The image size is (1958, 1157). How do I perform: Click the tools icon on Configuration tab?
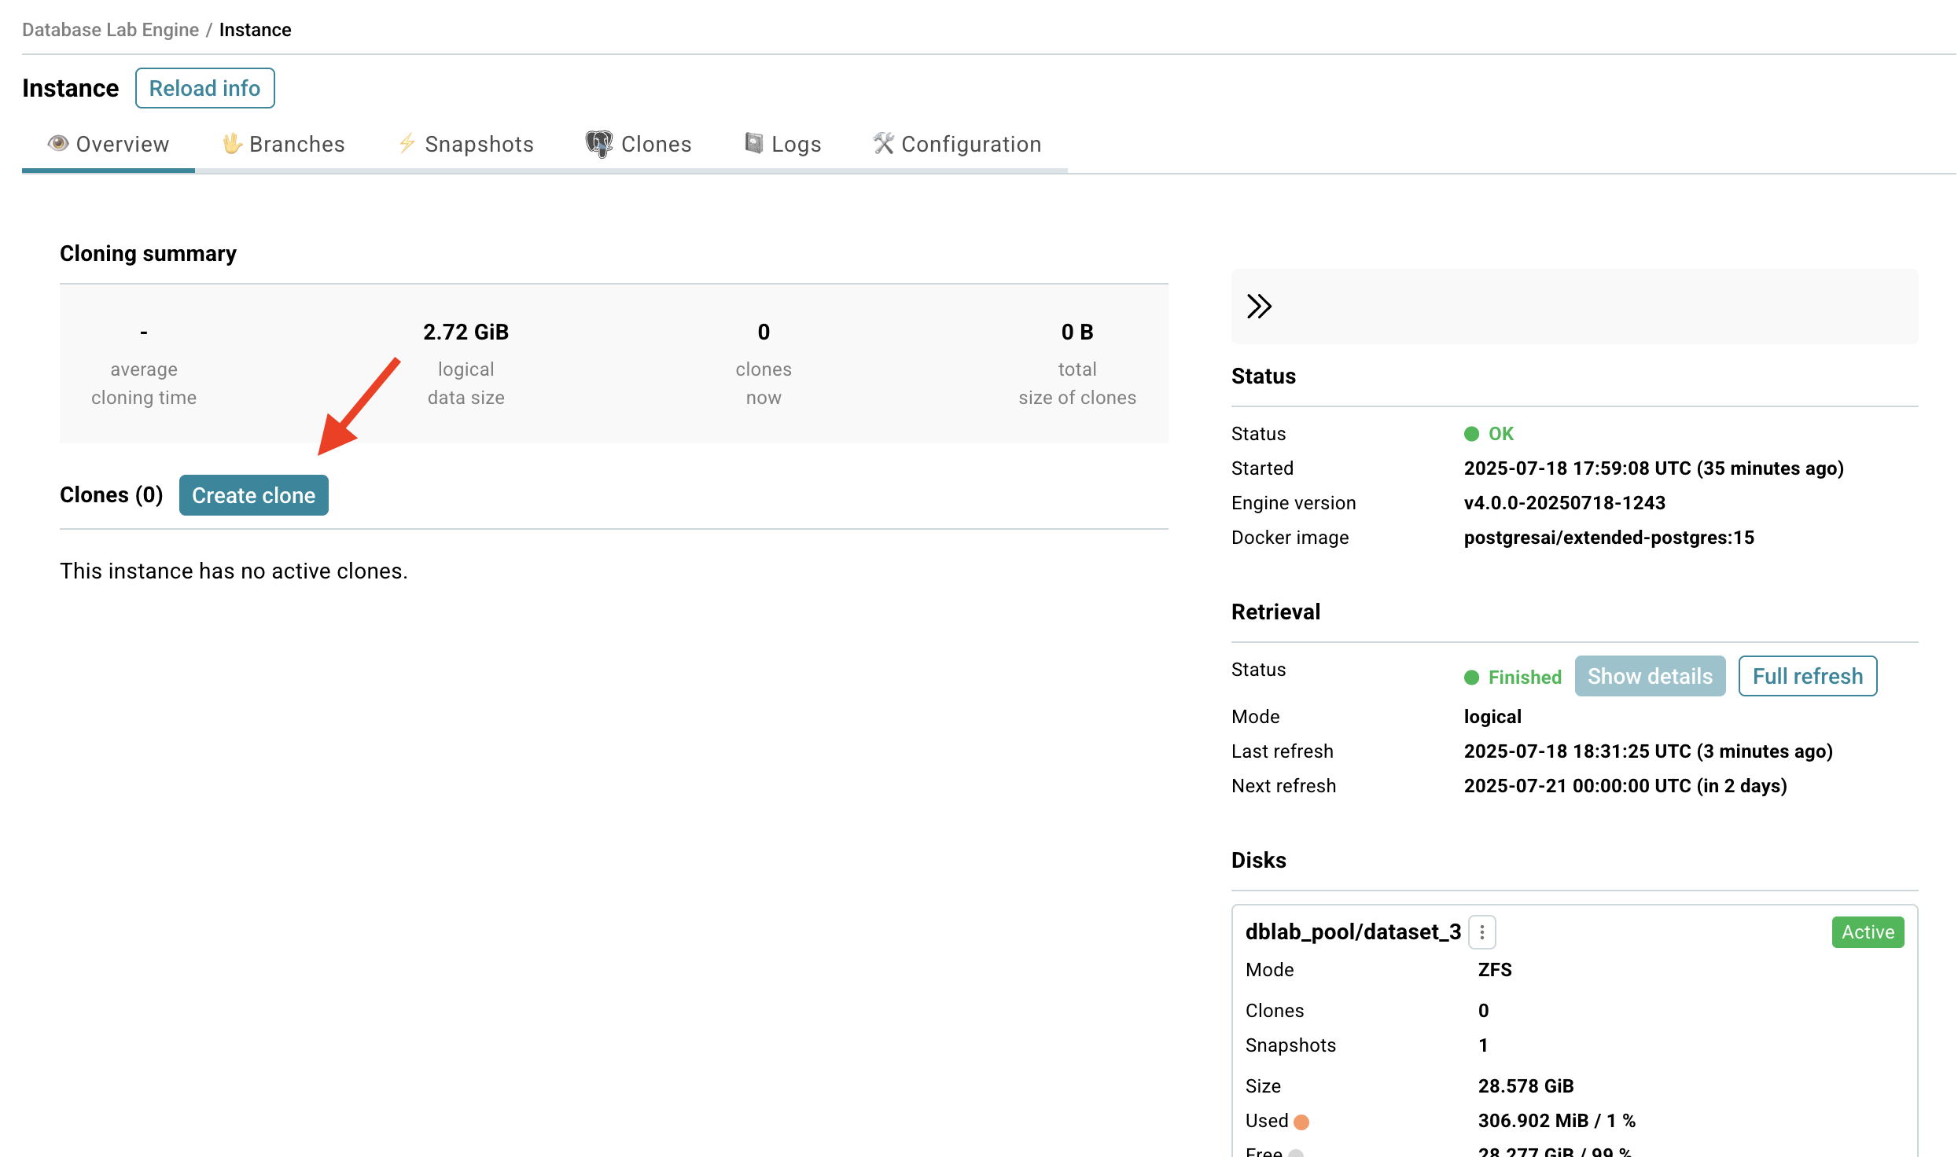coord(884,143)
